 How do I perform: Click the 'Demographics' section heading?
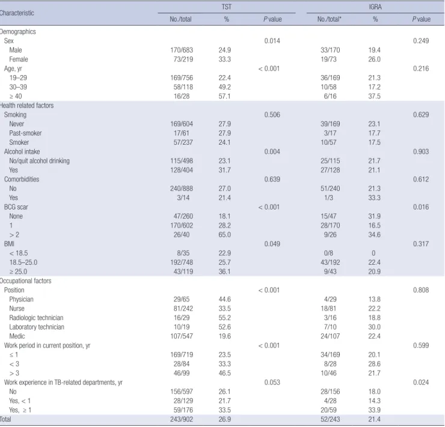coord(18,32)
